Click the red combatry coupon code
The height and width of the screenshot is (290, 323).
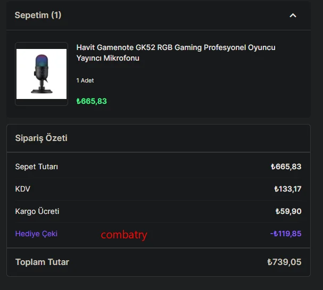[124, 235]
